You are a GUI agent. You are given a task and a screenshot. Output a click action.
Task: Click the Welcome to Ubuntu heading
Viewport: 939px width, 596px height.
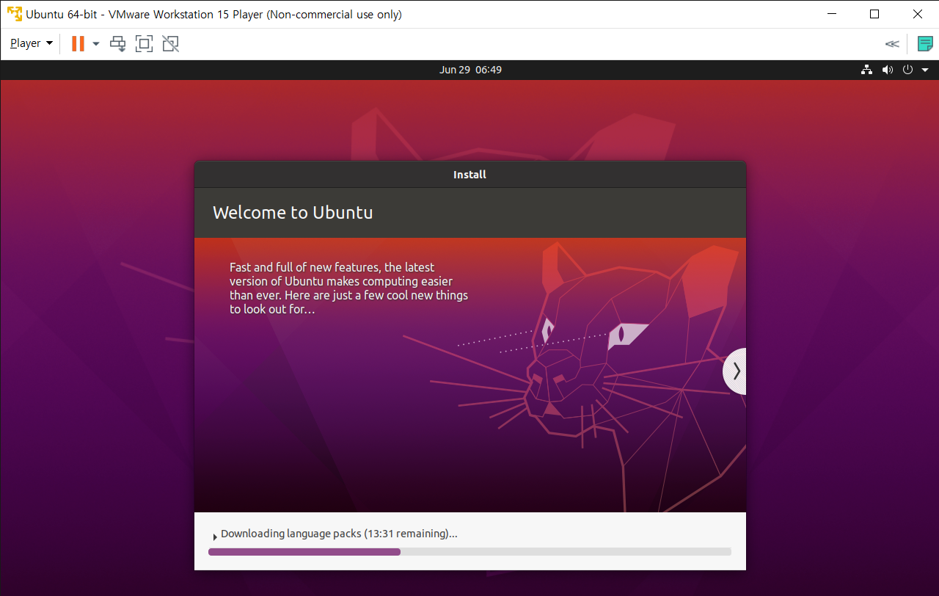coord(293,213)
